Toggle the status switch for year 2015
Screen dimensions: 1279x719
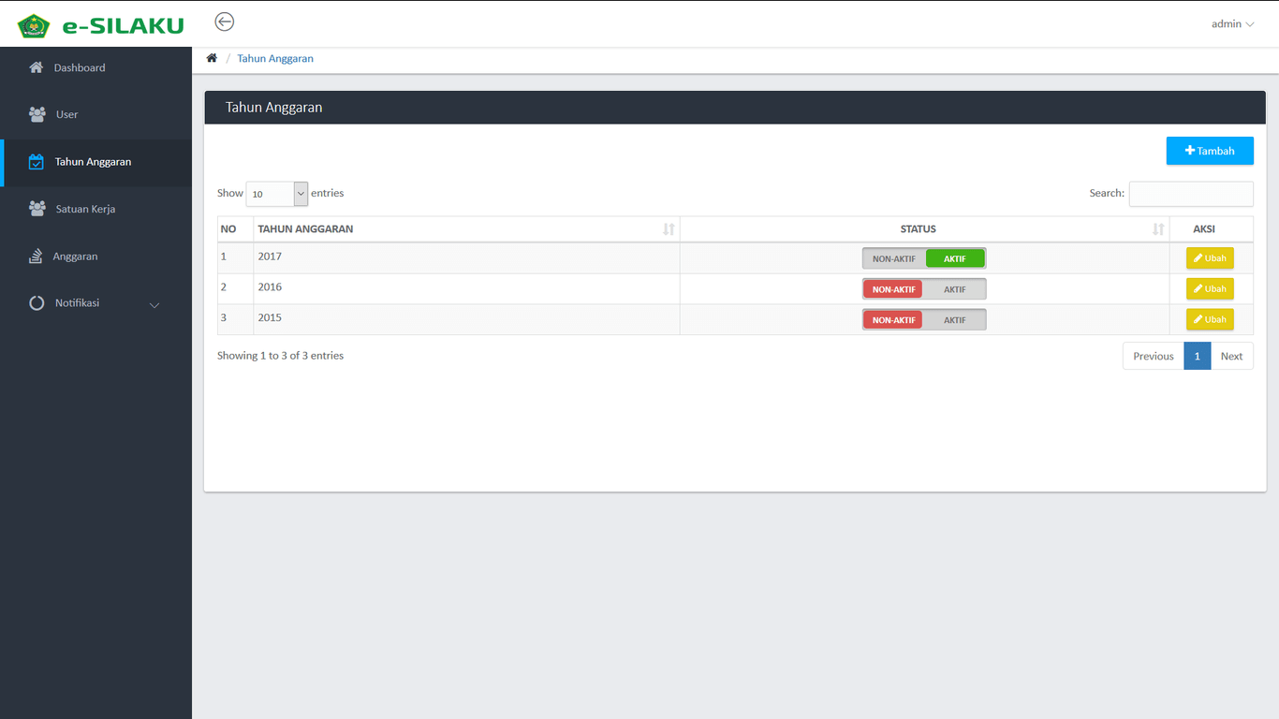[x=923, y=320]
